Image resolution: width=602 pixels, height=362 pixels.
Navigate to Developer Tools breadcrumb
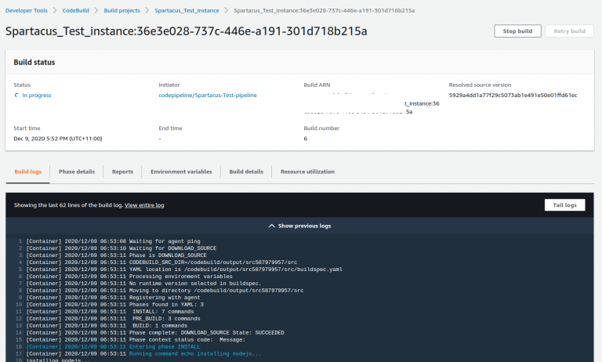coord(28,9)
